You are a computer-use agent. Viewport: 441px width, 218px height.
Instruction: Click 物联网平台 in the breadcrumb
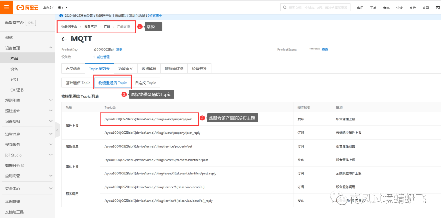point(69,26)
